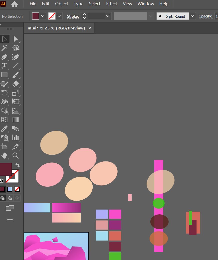
Task: Select the Pen tool
Action: click(x=4, y=57)
